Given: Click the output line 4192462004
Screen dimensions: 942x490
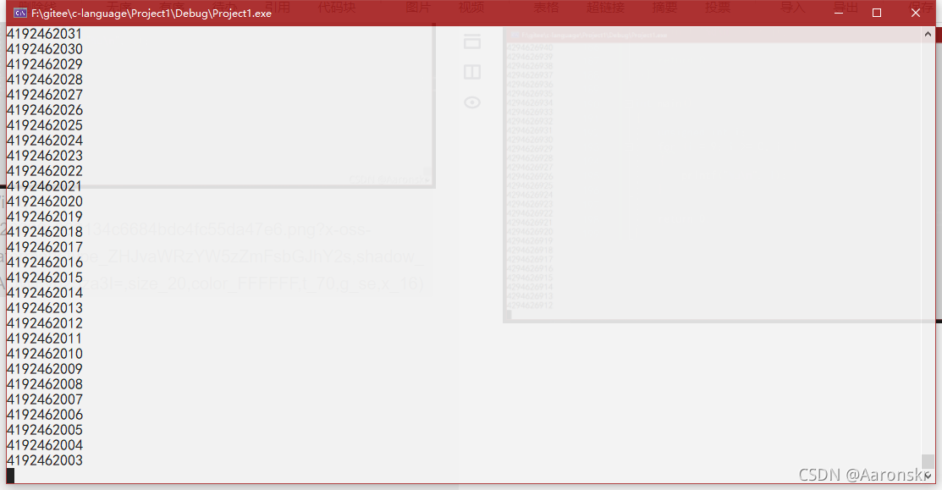Looking at the screenshot, I should point(45,445).
